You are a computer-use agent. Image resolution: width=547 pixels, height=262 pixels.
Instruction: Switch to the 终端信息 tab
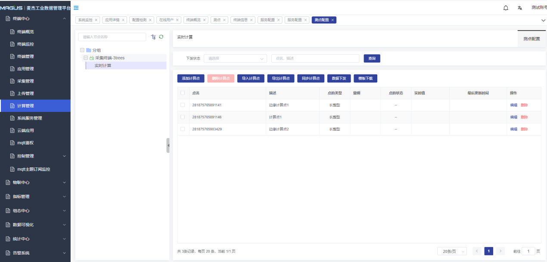click(x=240, y=20)
